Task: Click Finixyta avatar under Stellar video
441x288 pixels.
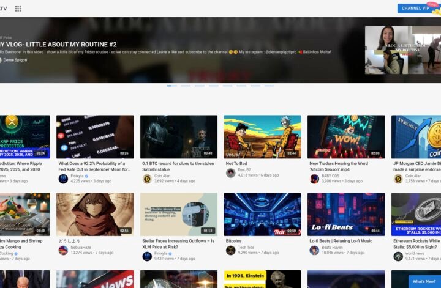Action: click(147, 256)
